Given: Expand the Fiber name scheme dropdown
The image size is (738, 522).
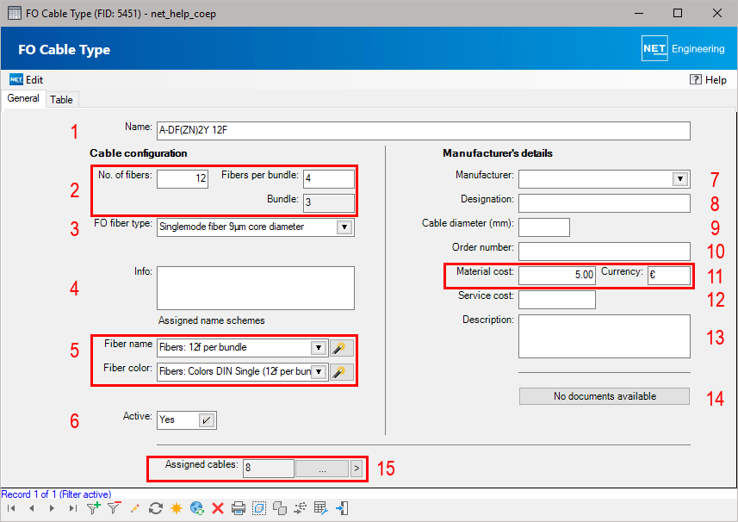Looking at the screenshot, I should (x=319, y=347).
